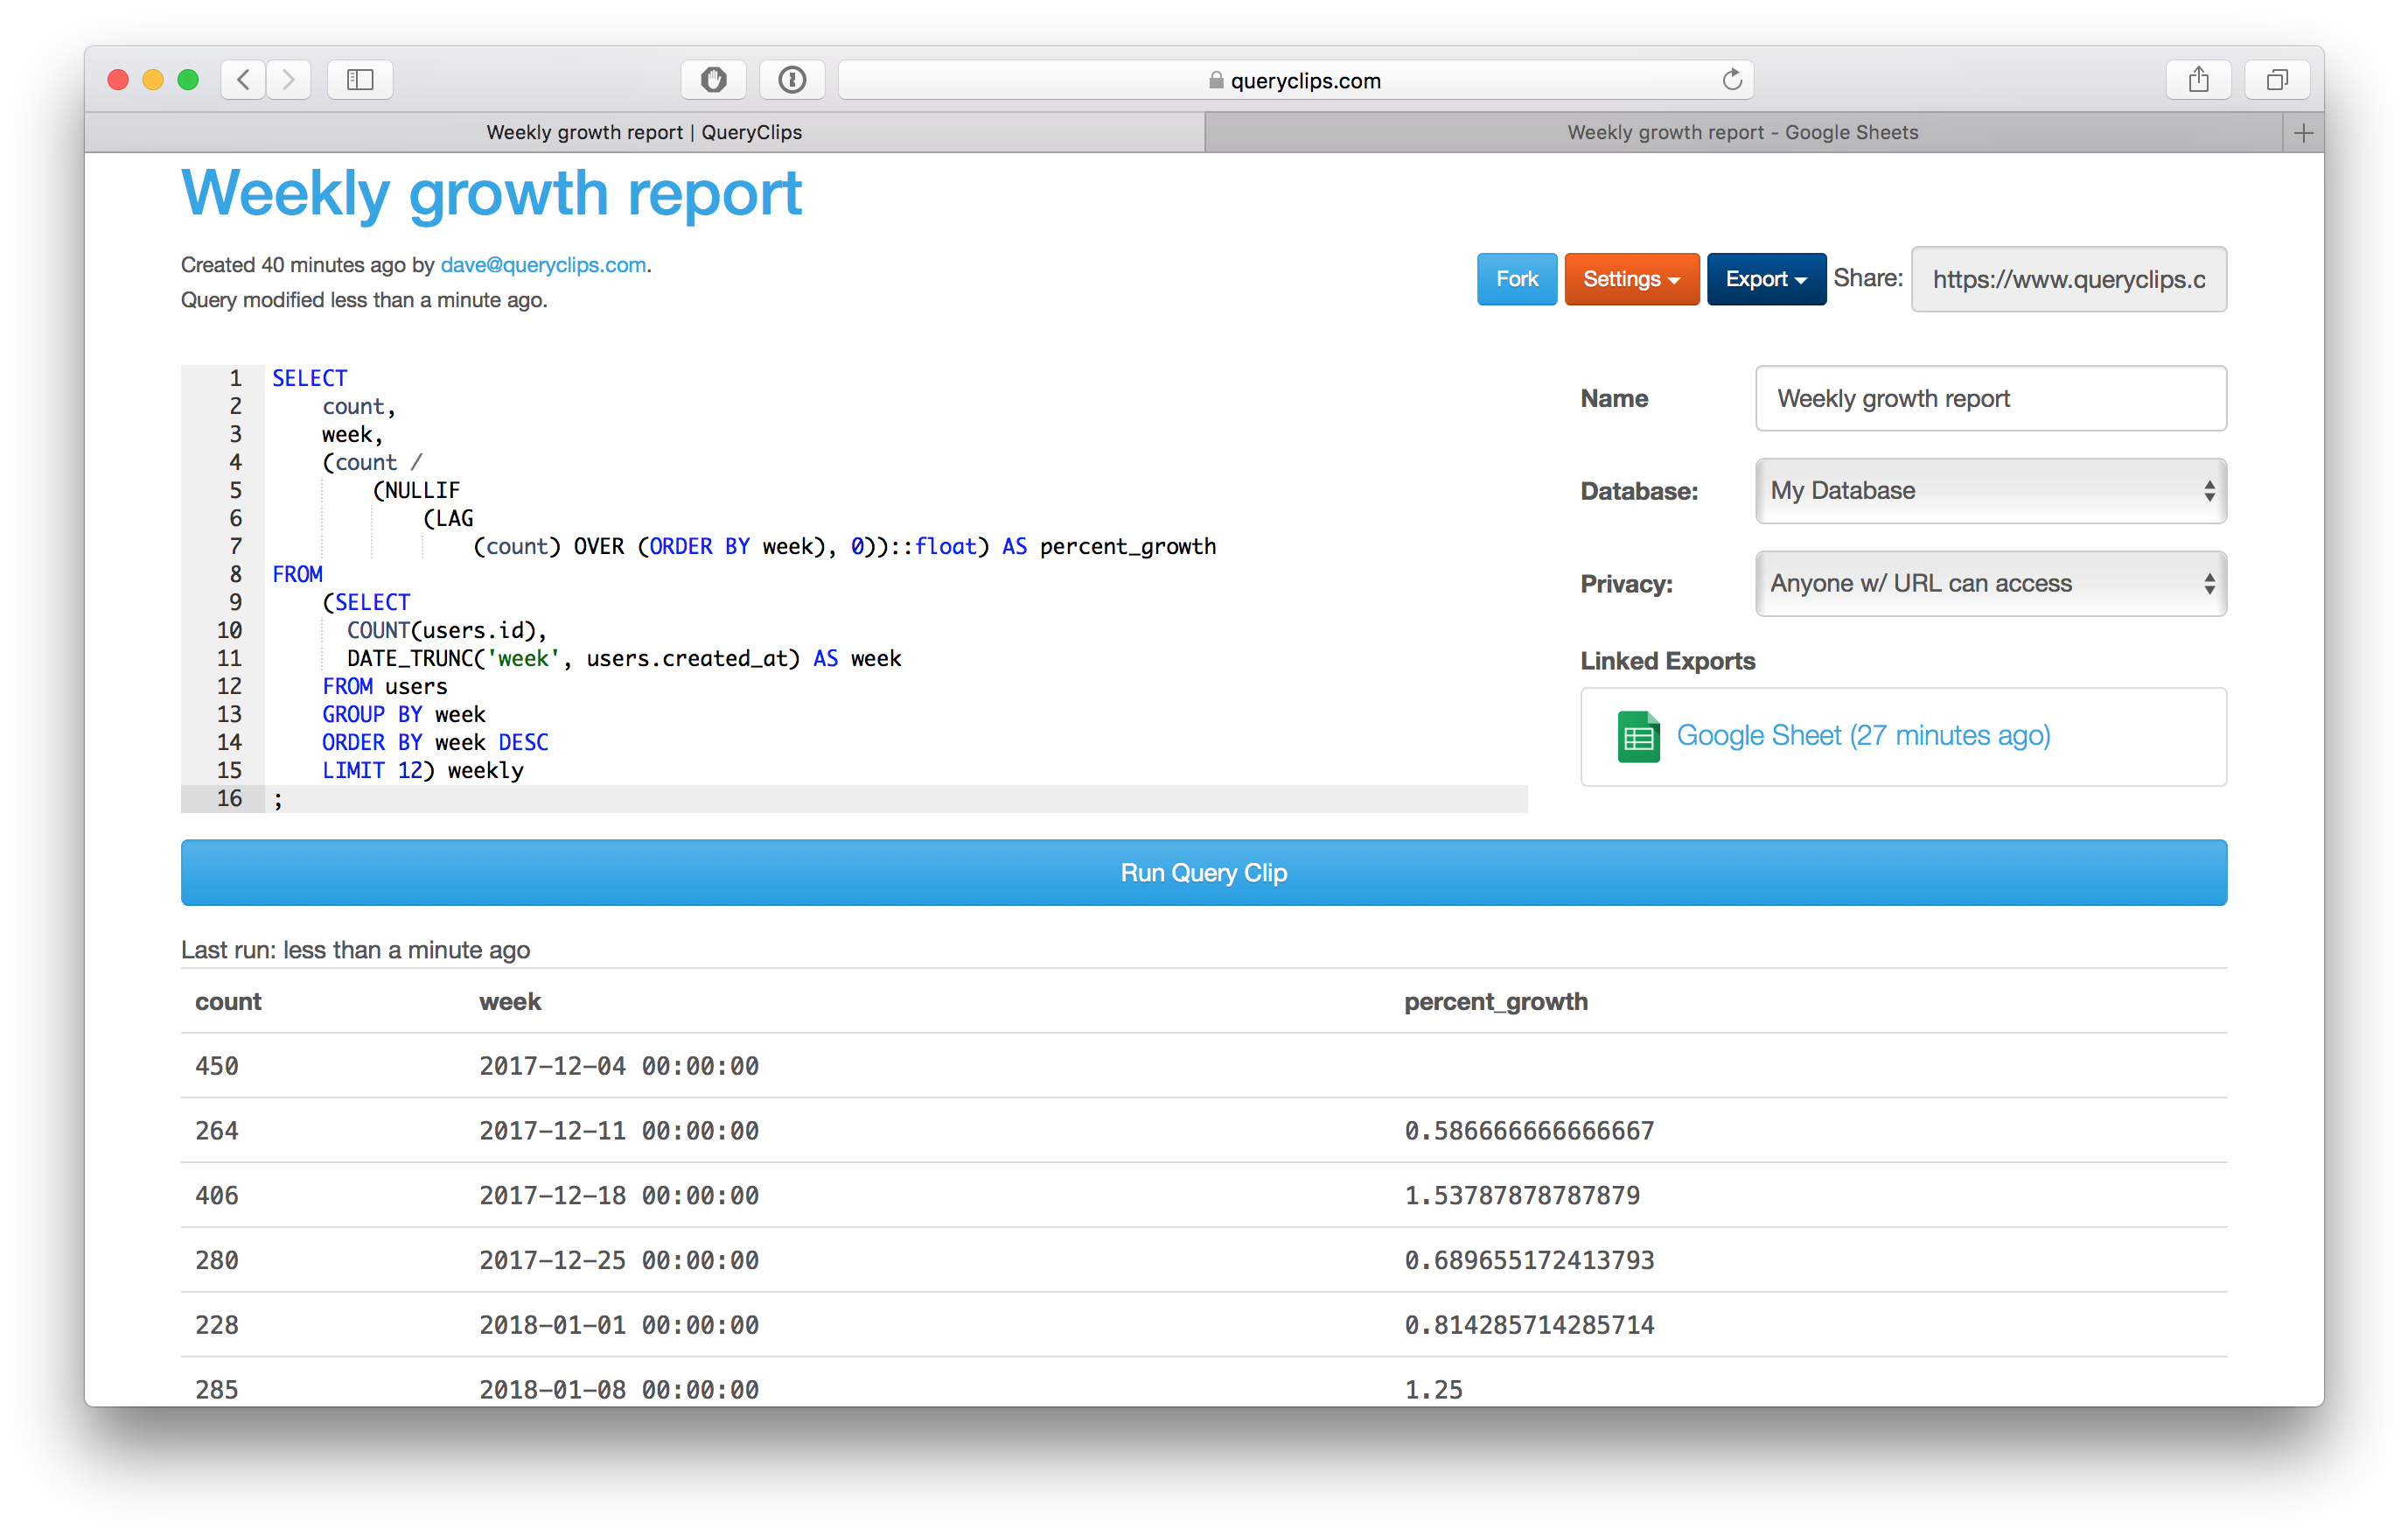Select the Weekly growth report QueryClips tab
The width and height of the screenshot is (2408, 1536).
644,133
